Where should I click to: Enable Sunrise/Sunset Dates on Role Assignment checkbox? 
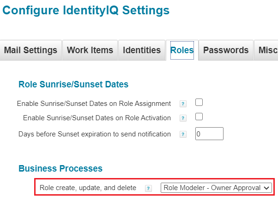point(199,103)
